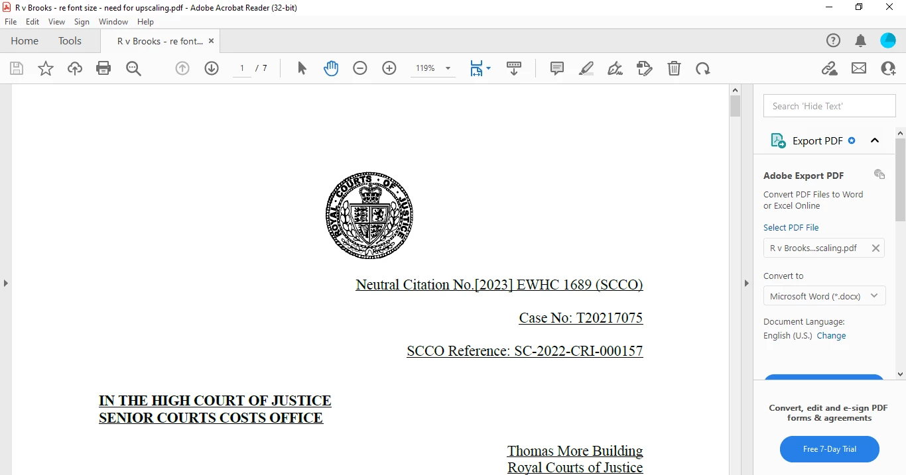Open notifications with the bell icon
906x475 pixels.
861,41
